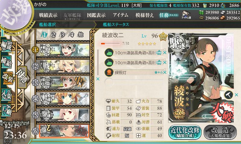Open the 入渠 repair dock icon
Viewport: 241px width, 144px height.
[x=7, y=94]
